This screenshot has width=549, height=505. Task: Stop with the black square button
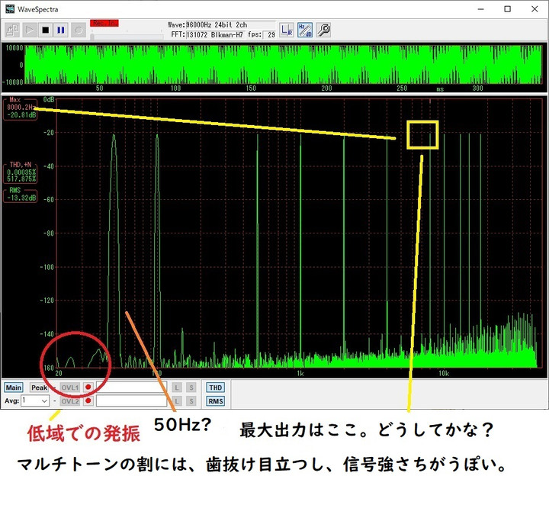[46, 30]
